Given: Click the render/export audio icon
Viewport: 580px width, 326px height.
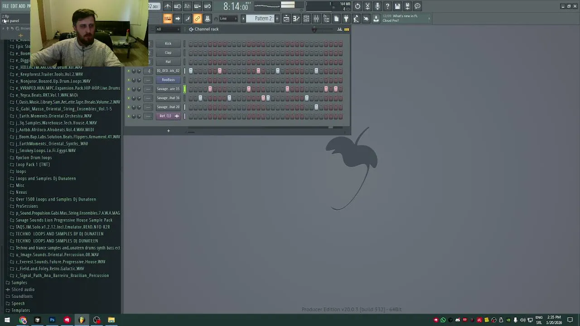Looking at the screenshot, I should (x=407, y=6).
